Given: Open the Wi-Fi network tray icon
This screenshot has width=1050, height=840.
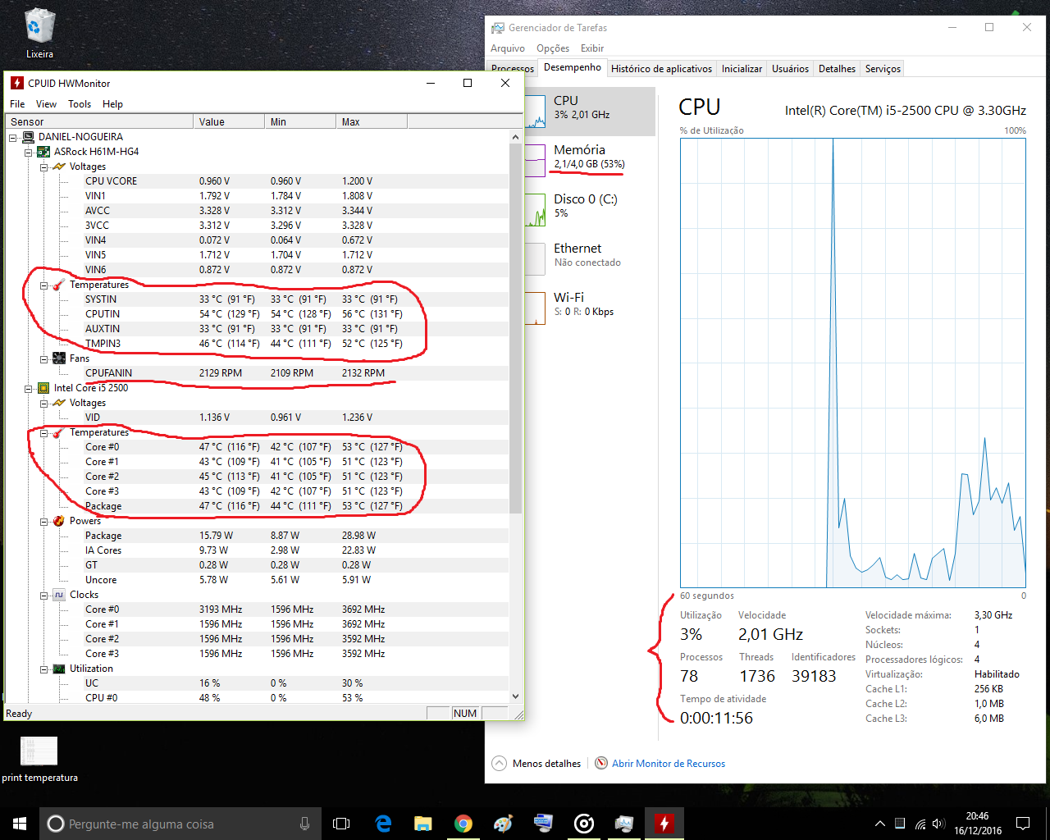Looking at the screenshot, I should [920, 824].
